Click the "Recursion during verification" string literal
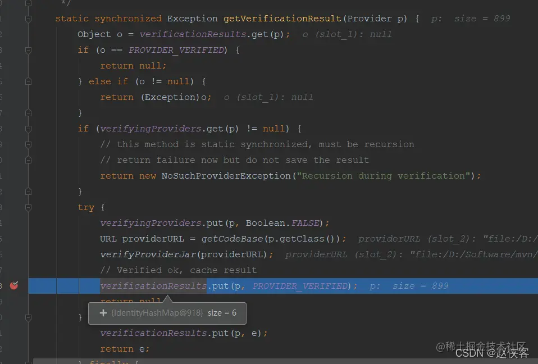 (383, 176)
